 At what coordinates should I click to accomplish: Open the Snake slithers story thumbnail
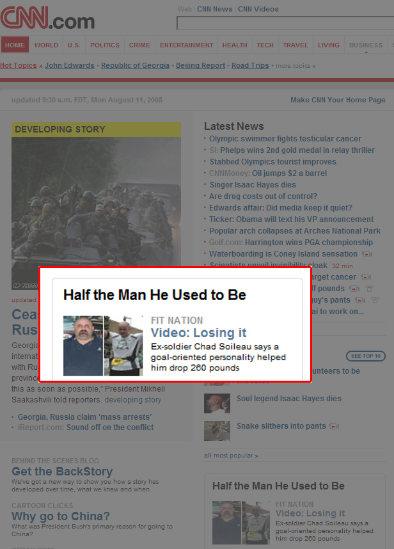(x=217, y=431)
